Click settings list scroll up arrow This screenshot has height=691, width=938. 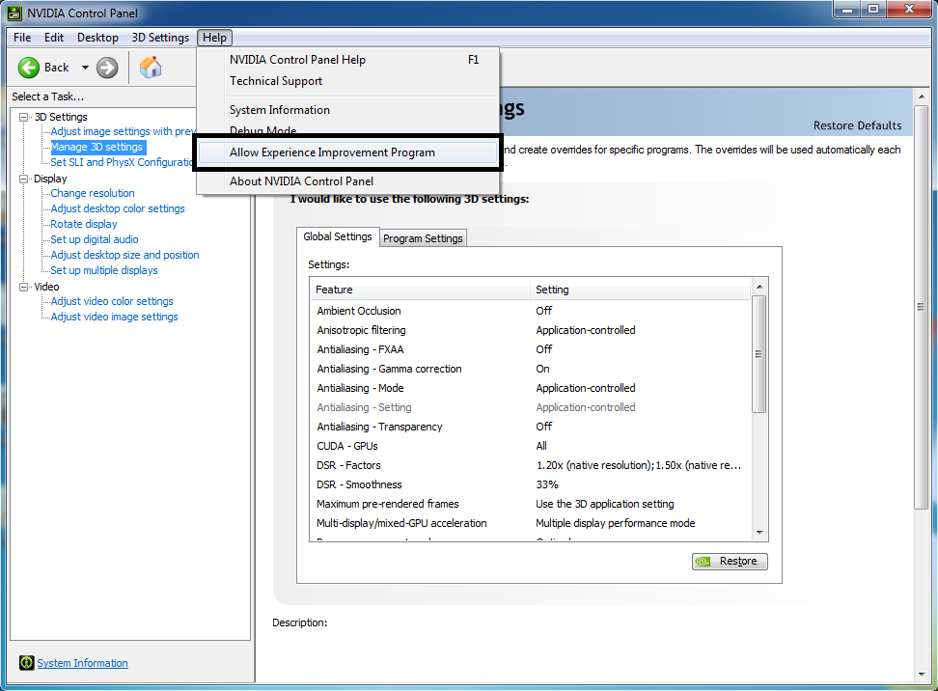(759, 287)
